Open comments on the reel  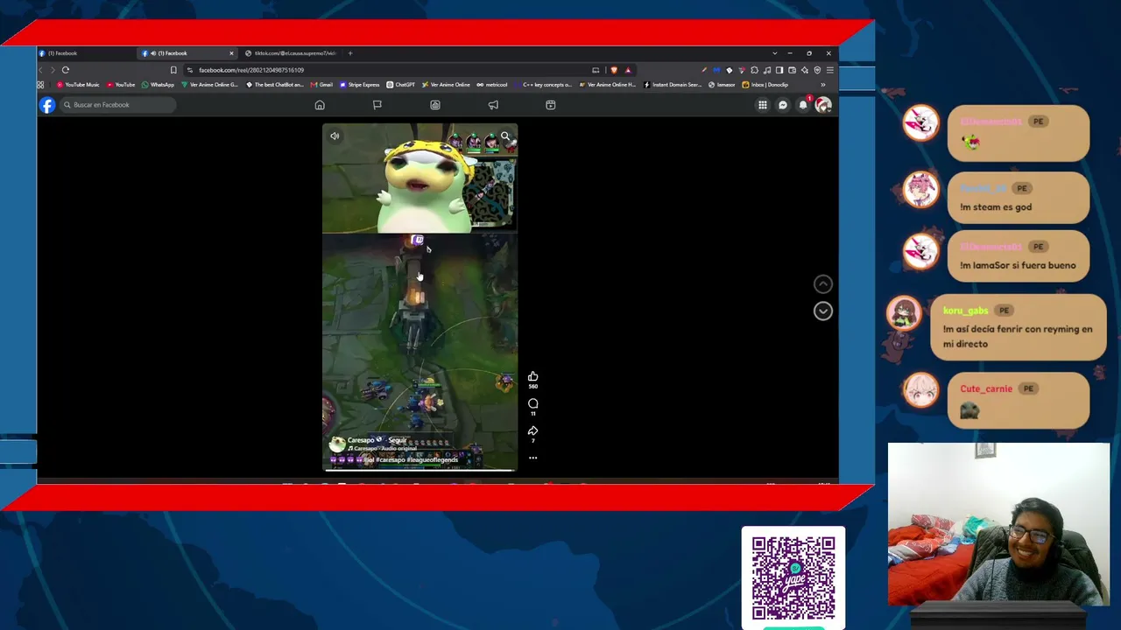(532, 403)
